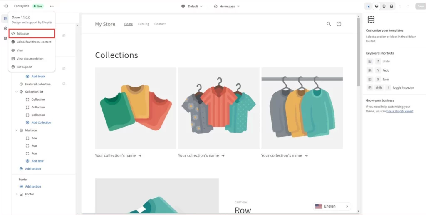The width and height of the screenshot is (426, 215).
Task: Select Edit code from theme menu
Action: pyautogui.click(x=22, y=33)
